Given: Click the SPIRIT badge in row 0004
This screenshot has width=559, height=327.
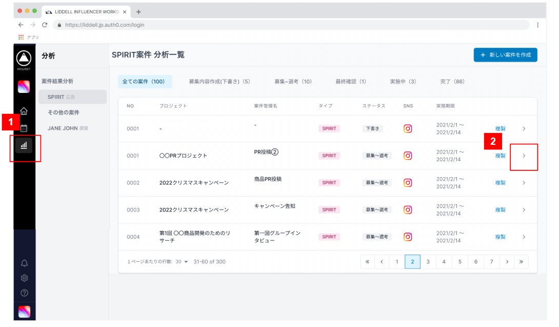Looking at the screenshot, I should pos(329,237).
